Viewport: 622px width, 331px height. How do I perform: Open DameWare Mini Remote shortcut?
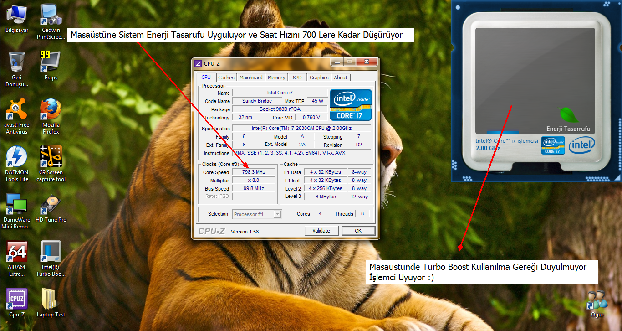pos(17,211)
